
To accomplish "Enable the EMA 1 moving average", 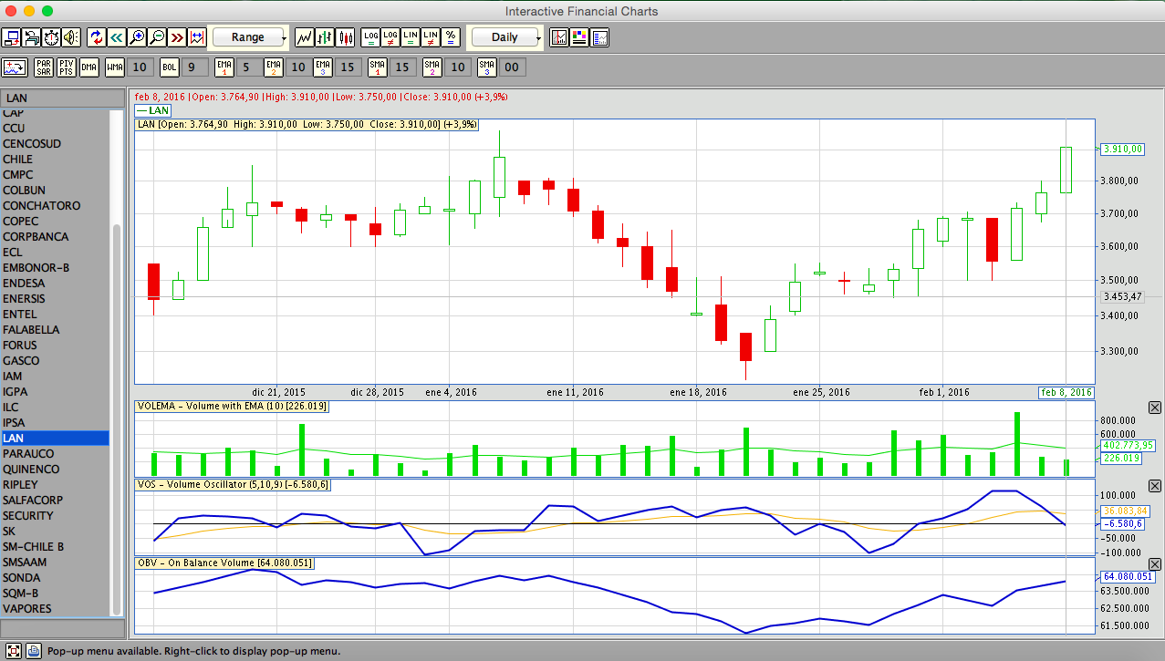I will tap(224, 67).
